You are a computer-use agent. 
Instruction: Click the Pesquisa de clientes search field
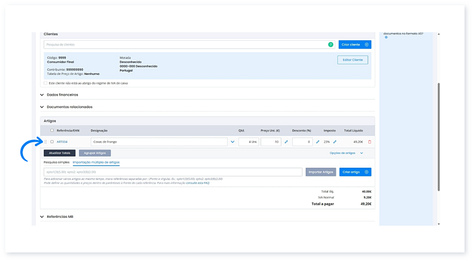point(183,44)
